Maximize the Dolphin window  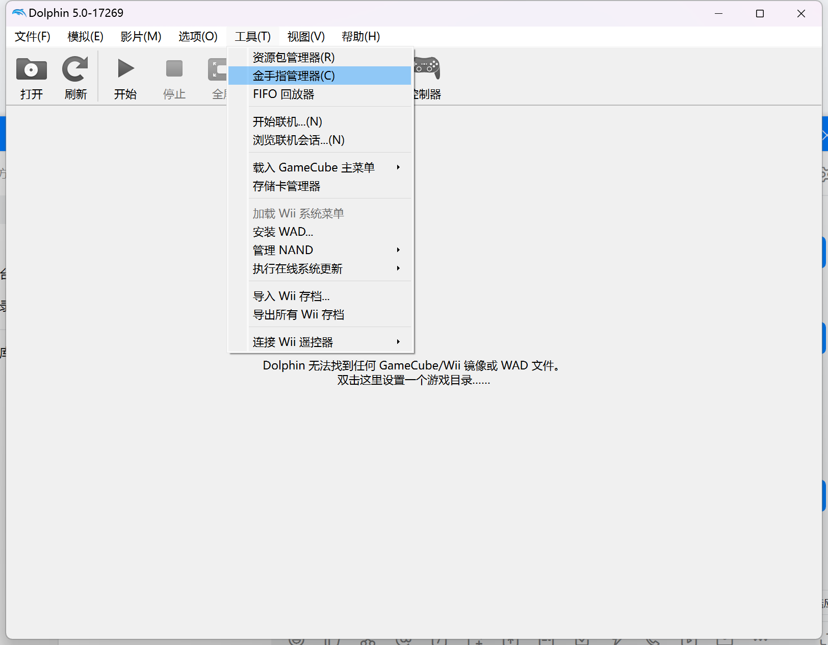(x=760, y=13)
